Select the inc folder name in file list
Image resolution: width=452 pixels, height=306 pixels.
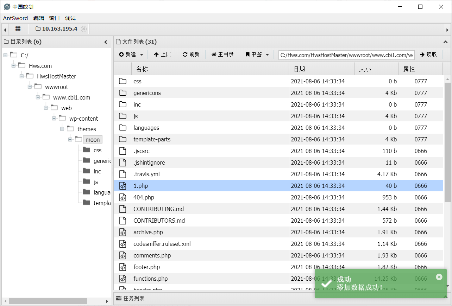[x=137, y=104]
